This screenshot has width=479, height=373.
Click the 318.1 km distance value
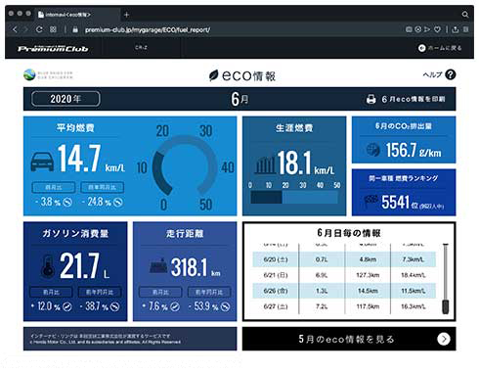tap(196, 267)
